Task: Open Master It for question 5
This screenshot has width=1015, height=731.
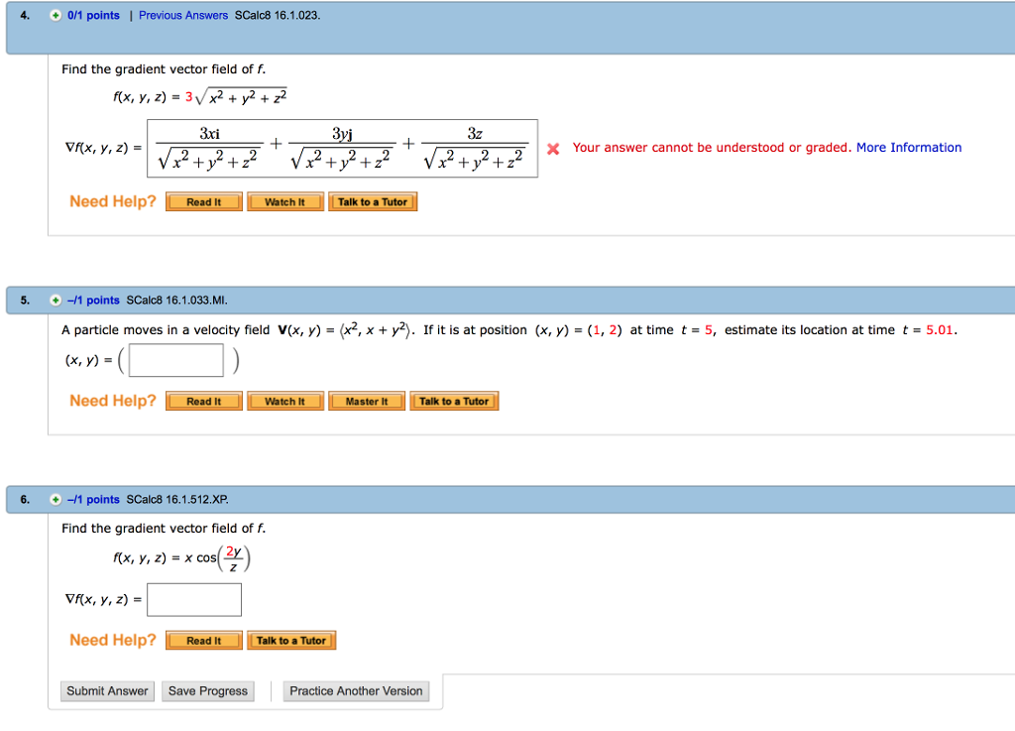Action: [367, 401]
